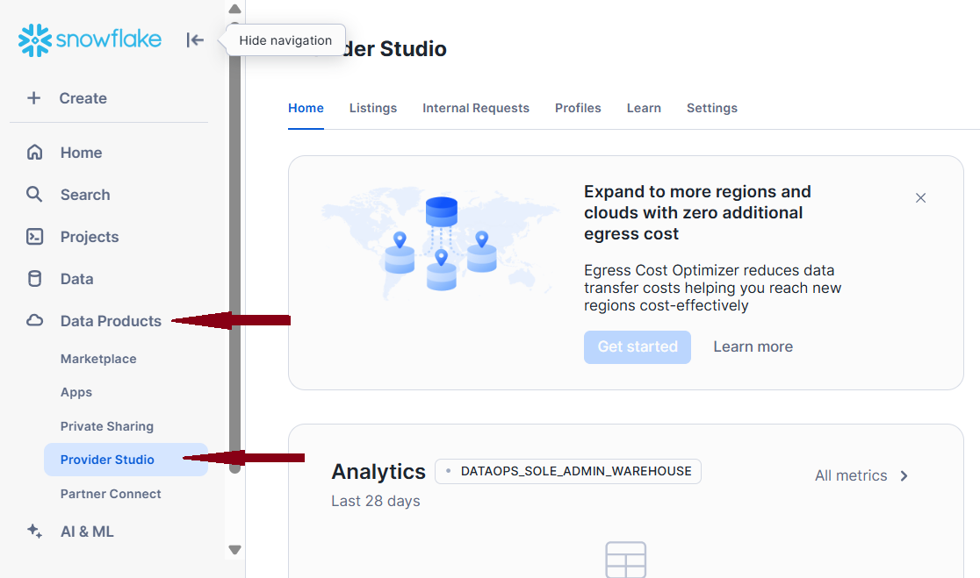This screenshot has width=980, height=578.
Task: Click the Search magnifier icon
Action: (34, 195)
